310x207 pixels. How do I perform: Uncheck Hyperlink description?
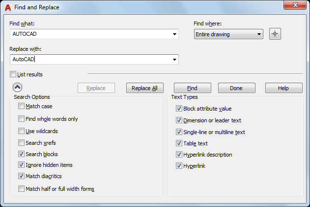pos(179,155)
